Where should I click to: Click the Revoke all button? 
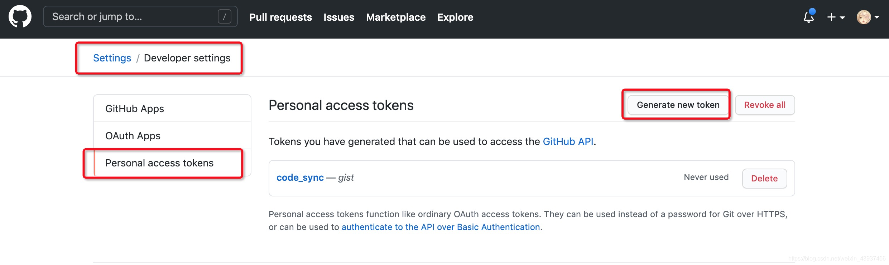[765, 105]
